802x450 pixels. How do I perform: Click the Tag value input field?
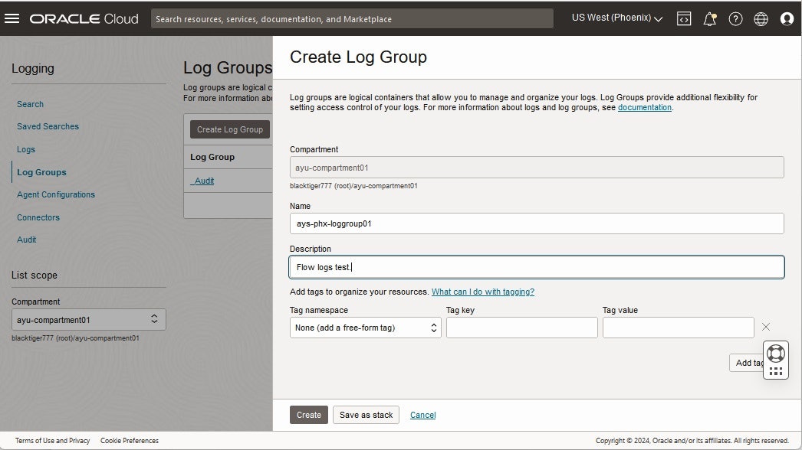pyautogui.click(x=679, y=328)
